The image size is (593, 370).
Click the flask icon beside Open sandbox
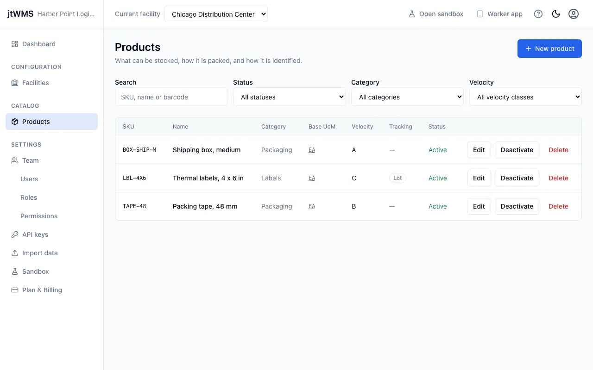click(x=412, y=14)
